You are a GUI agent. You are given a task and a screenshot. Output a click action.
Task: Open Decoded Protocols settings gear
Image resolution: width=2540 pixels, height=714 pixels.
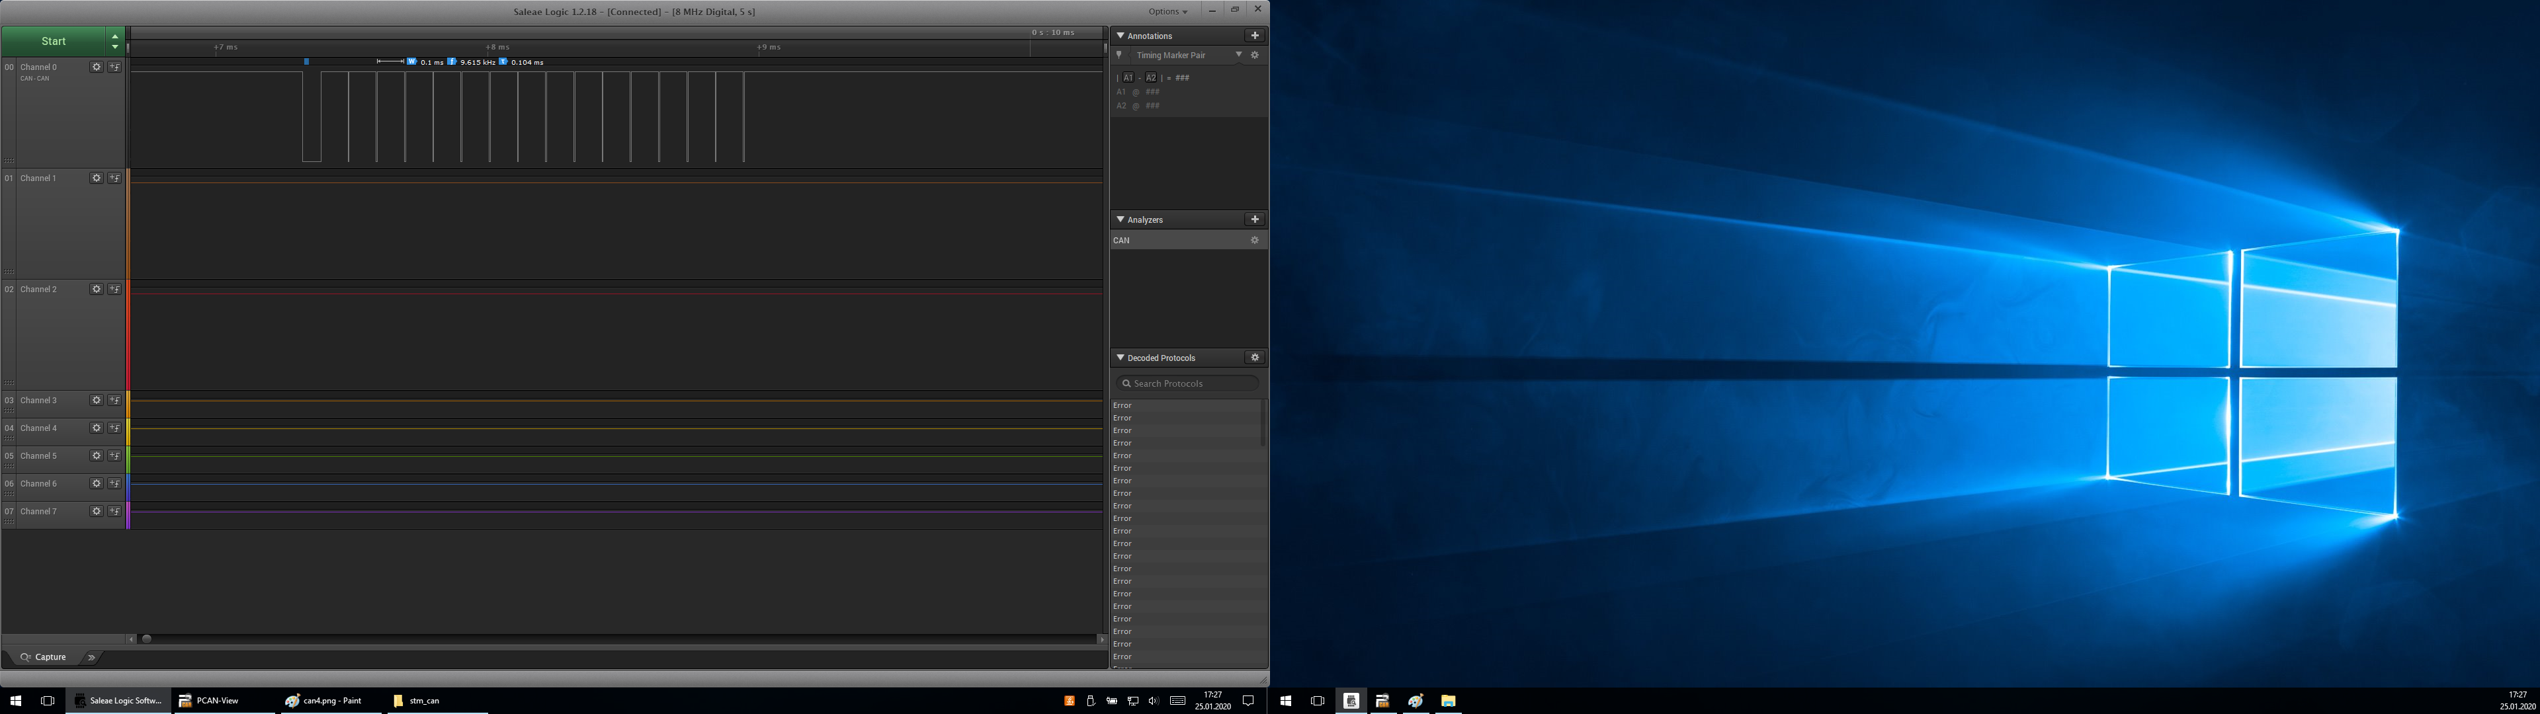pos(1254,358)
